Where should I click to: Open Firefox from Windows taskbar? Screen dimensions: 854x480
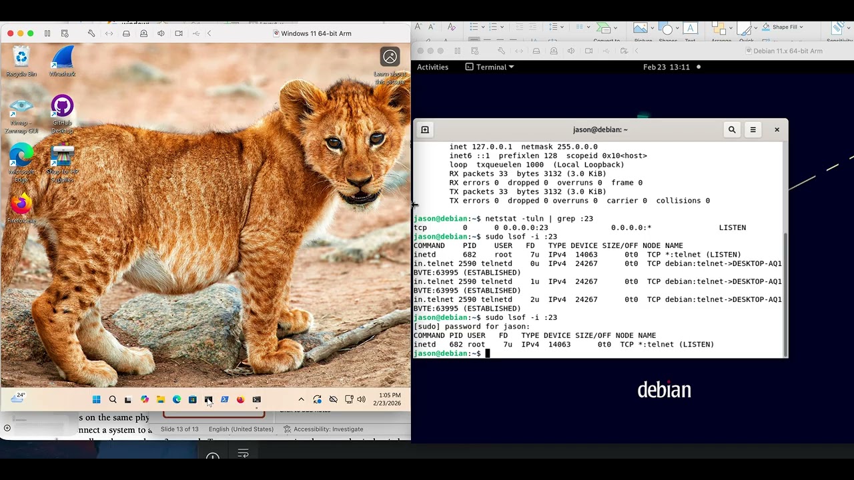pyautogui.click(x=240, y=399)
